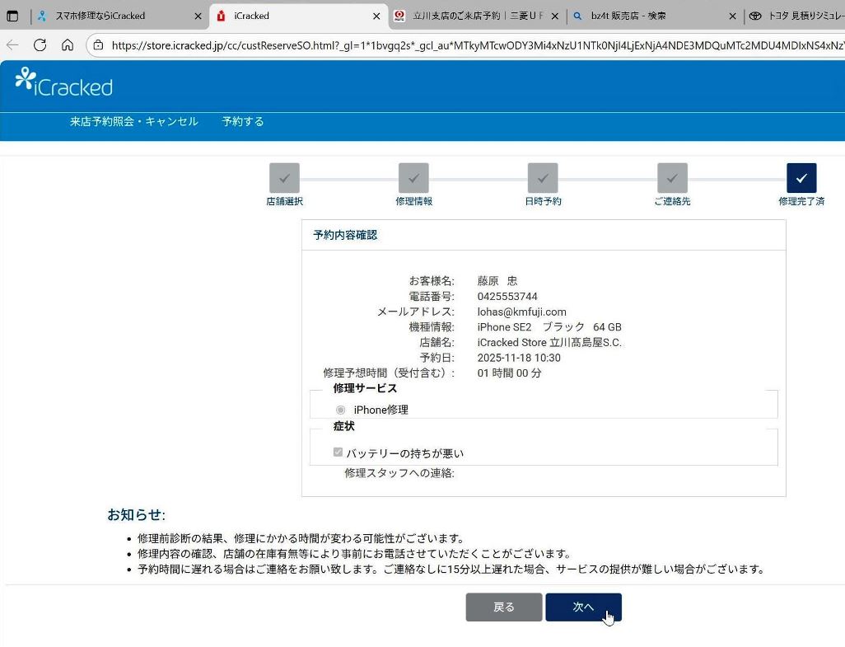The image size is (845, 647).
Task: Click the 次へ button
Action: point(584,607)
